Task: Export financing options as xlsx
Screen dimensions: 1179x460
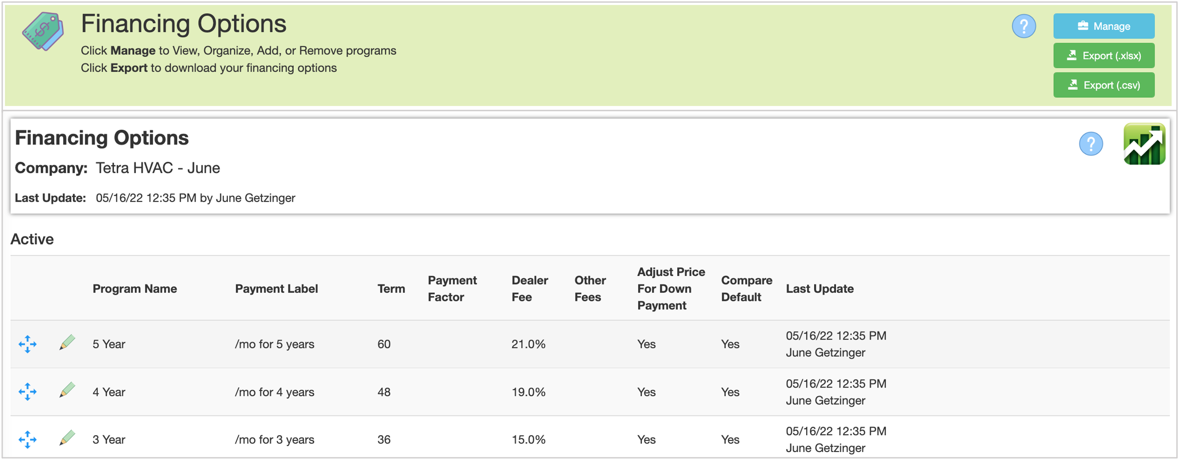Action: click(x=1103, y=56)
